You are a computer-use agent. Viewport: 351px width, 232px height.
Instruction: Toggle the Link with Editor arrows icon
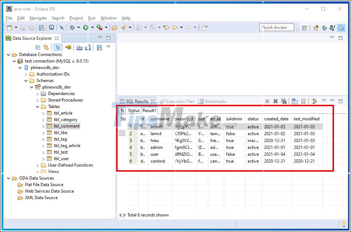pyautogui.click(x=46, y=47)
